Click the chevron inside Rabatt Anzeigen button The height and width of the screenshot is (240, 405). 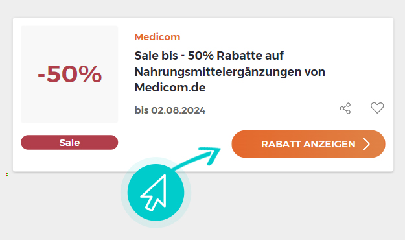[366, 144]
